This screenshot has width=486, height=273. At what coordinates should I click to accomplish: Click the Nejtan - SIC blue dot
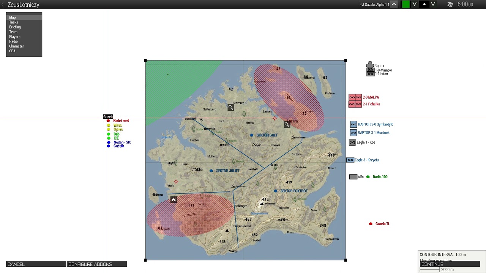tap(109, 143)
